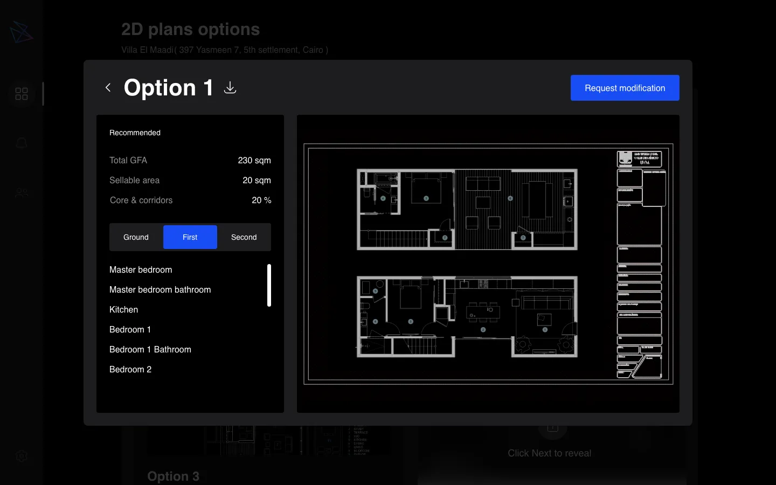Open the dashboard grid icon in sidebar
Viewport: 776px width, 485px height.
pyautogui.click(x=21, y=93)
